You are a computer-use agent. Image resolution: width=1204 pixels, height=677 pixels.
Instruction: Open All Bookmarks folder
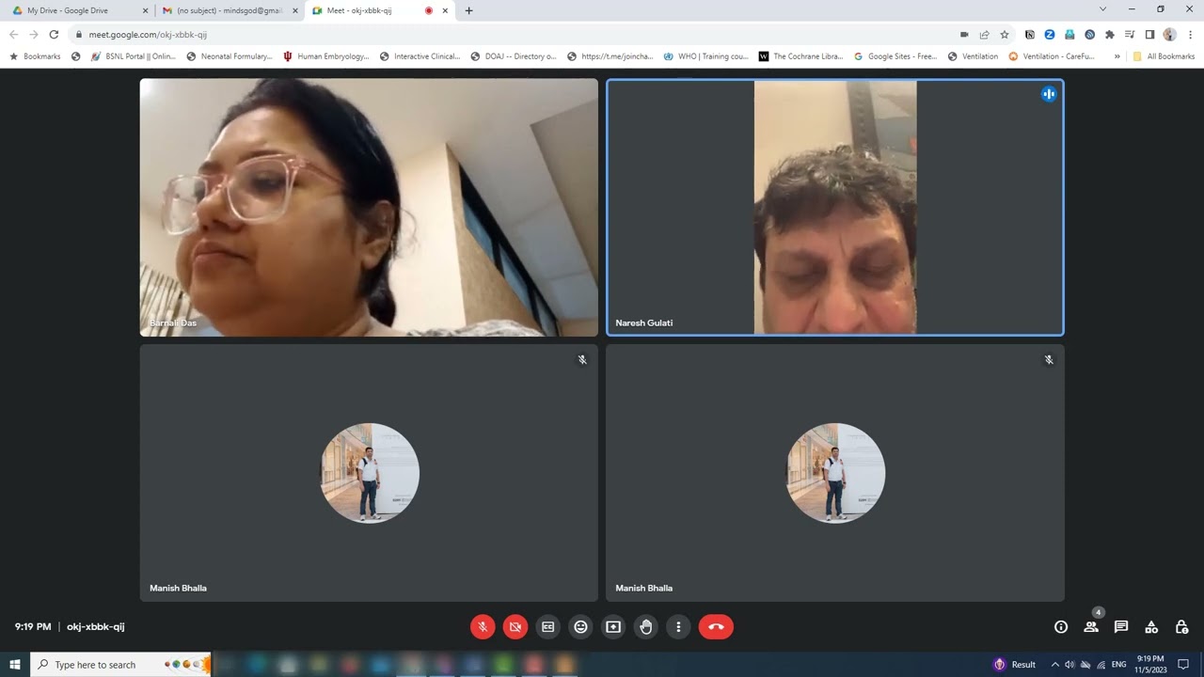click(x=1164, y=56)
